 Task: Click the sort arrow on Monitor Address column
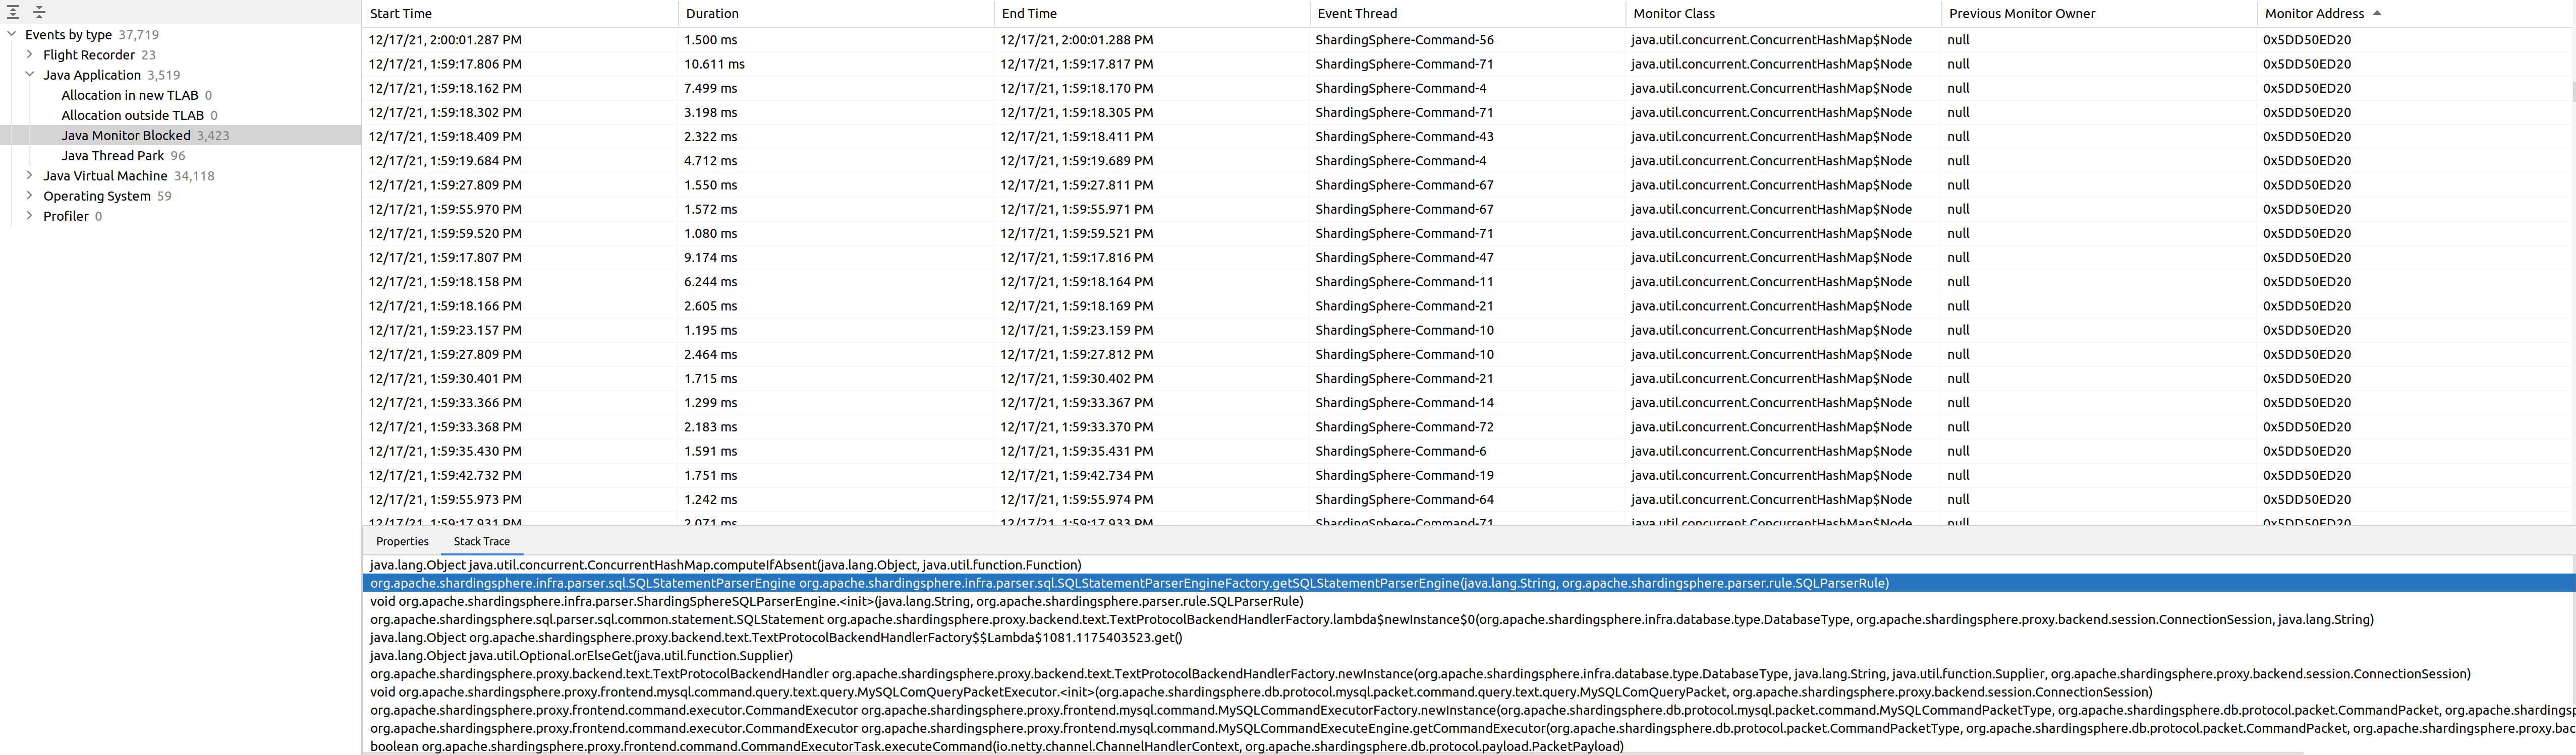pos(2377,13)
